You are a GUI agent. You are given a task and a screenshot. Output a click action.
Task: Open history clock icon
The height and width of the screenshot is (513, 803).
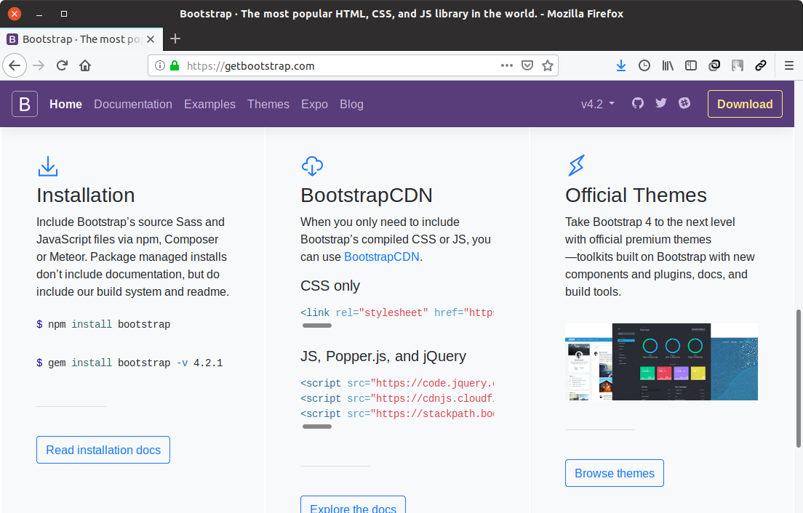coord(644,65)
